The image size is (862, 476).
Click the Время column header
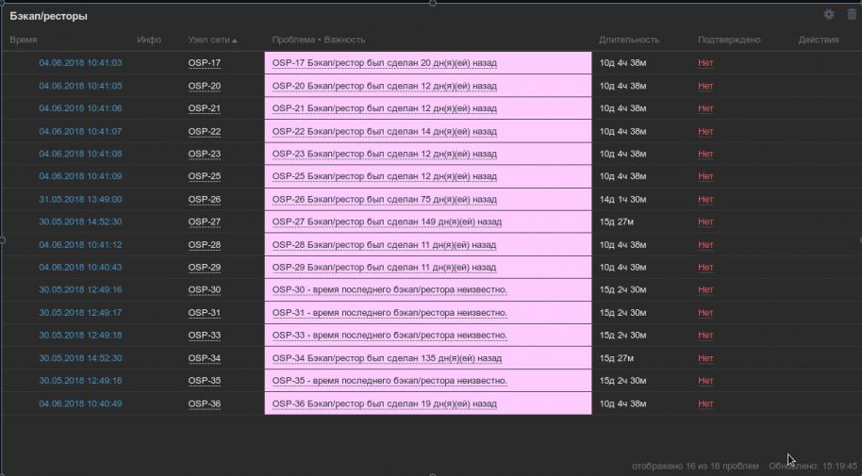[x=24, y=41]
